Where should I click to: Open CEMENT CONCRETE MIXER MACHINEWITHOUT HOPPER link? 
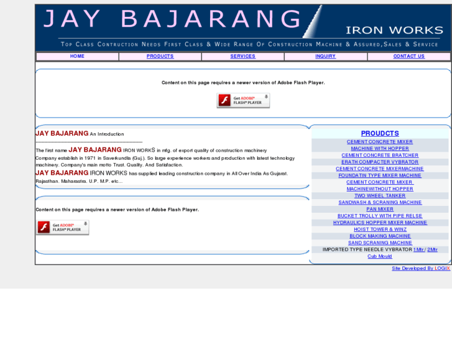380,185
